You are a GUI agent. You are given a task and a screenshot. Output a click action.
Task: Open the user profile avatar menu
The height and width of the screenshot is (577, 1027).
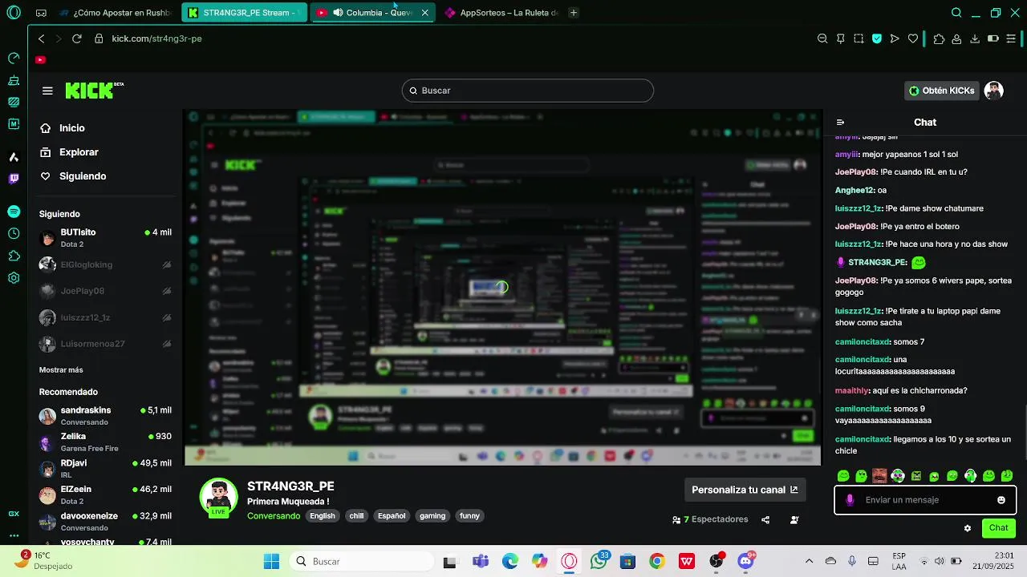click(994, 91)
